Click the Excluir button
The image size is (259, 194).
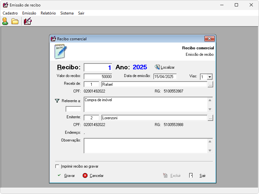pos(172,176)
